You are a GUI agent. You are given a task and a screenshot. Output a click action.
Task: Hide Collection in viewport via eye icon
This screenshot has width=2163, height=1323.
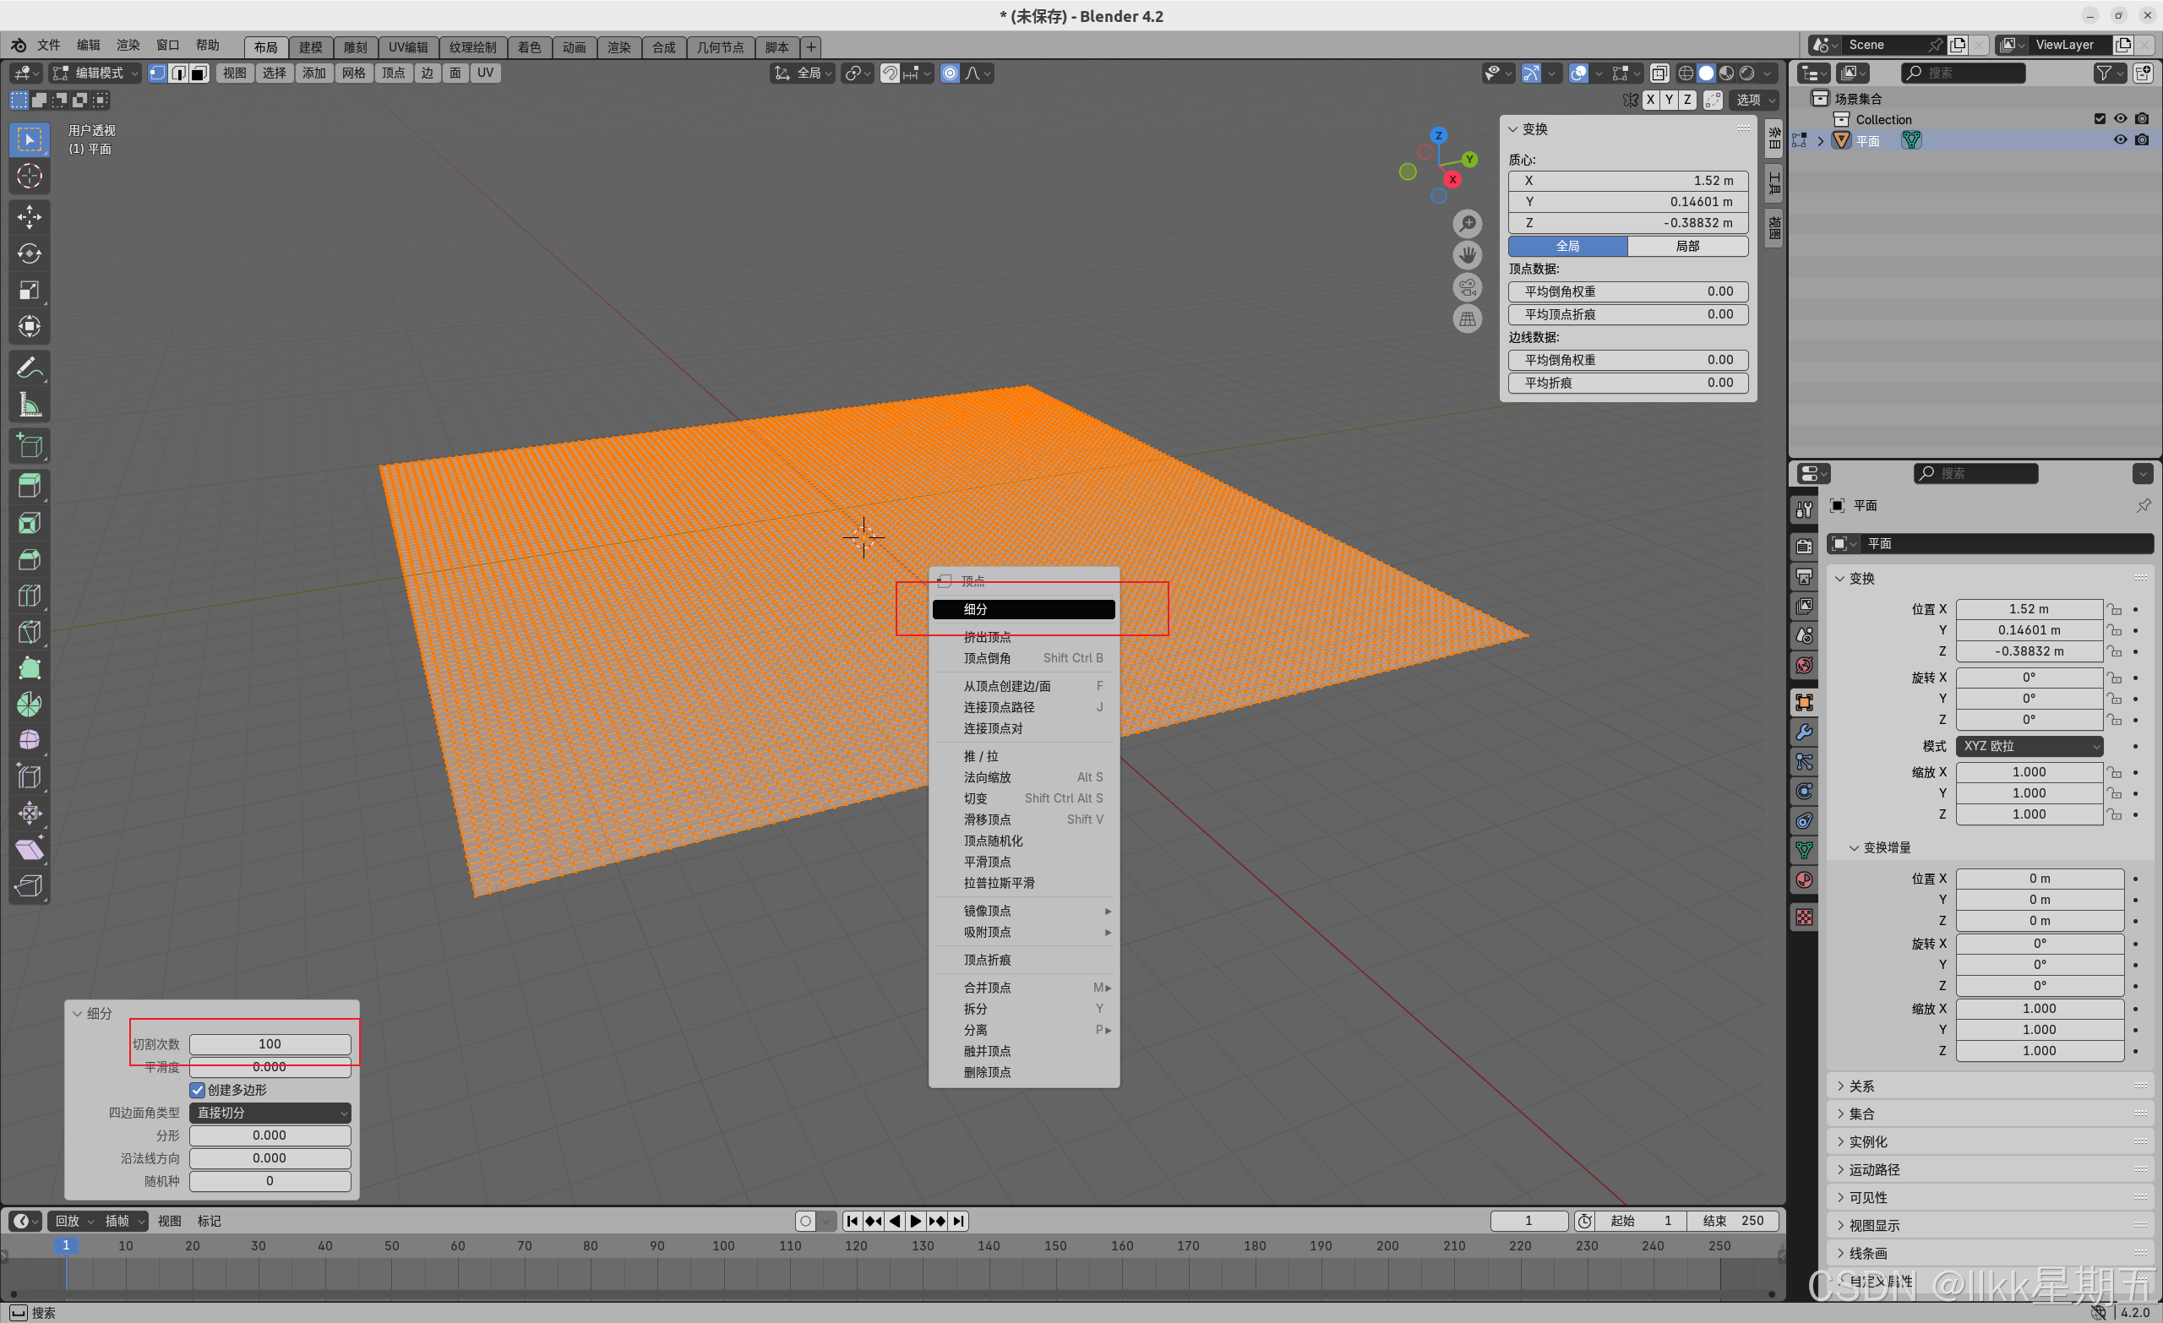pyautogui.click(x=2120, y=119)
